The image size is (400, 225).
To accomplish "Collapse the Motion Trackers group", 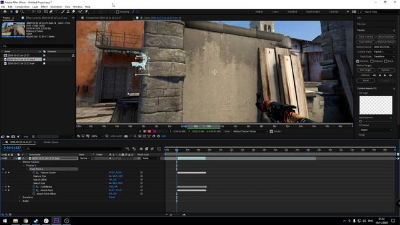I will pyautogui.click(x=20, y=162).
